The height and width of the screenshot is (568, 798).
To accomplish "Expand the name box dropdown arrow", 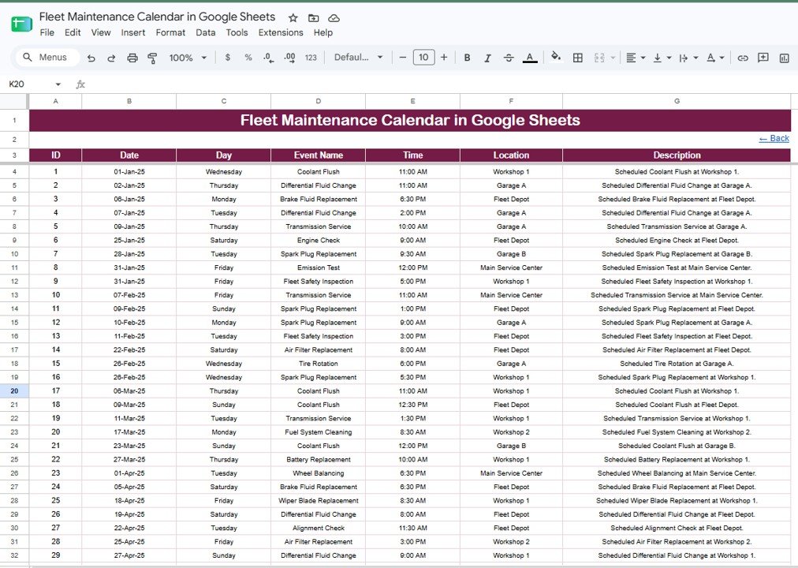I will [x=58, y=84].
